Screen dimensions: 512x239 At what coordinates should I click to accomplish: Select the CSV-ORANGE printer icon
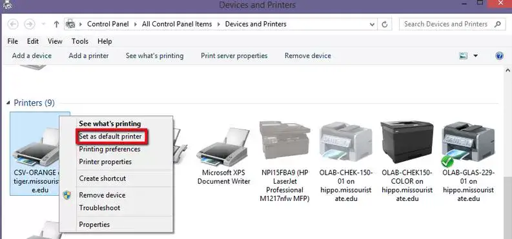[36, 147]
